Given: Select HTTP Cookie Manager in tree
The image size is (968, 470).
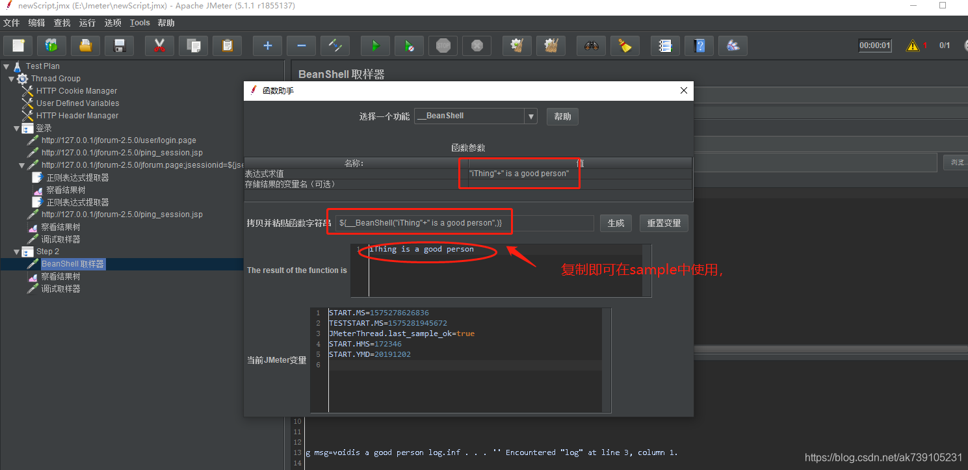Looking at the screenshot, I should 77,91.
